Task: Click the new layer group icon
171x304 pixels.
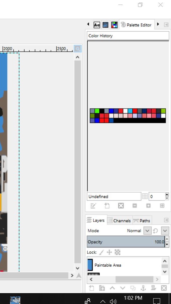Action: 102,288
